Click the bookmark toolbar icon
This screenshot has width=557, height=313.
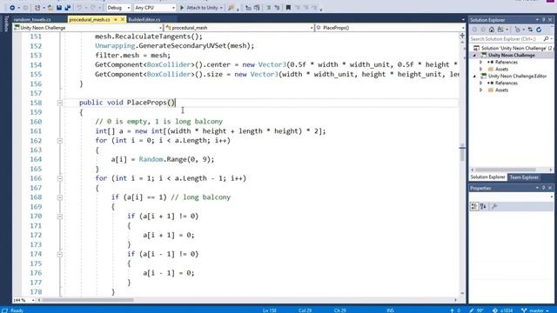pyautogui.click(x=288, y=8)
